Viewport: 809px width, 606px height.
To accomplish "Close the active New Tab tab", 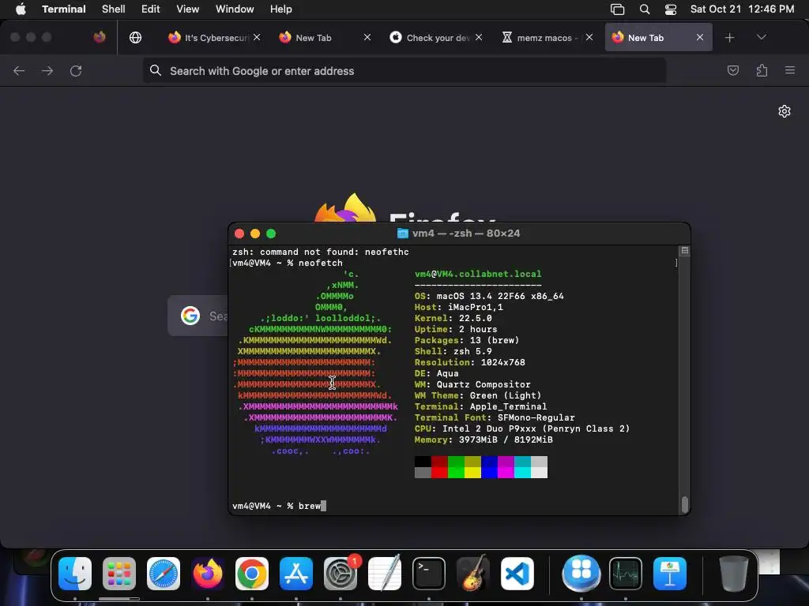I will pyautogui.click(x=700, y=37).
